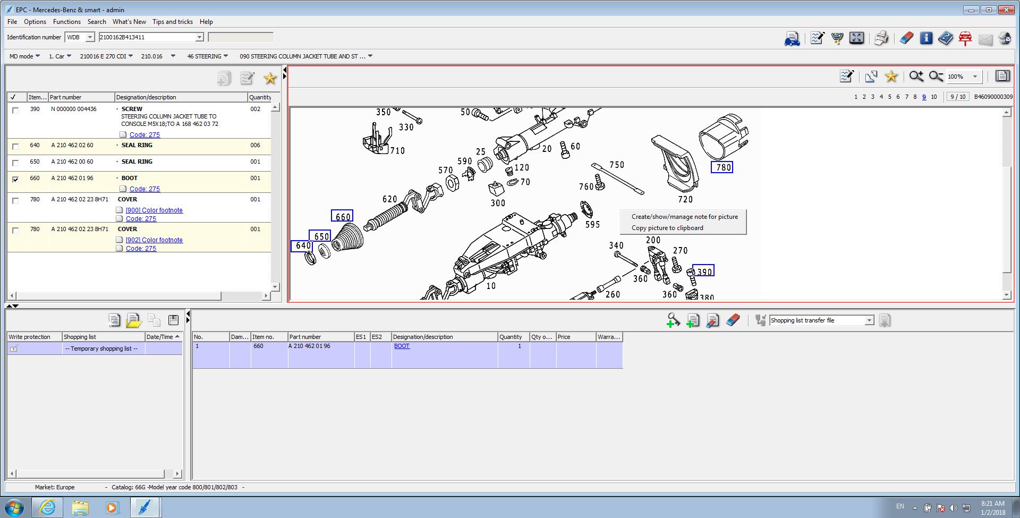The width and height of the screenshot is (1020, 518).
Task: Open the [900] Color footnote link
Action: [154, 210]
